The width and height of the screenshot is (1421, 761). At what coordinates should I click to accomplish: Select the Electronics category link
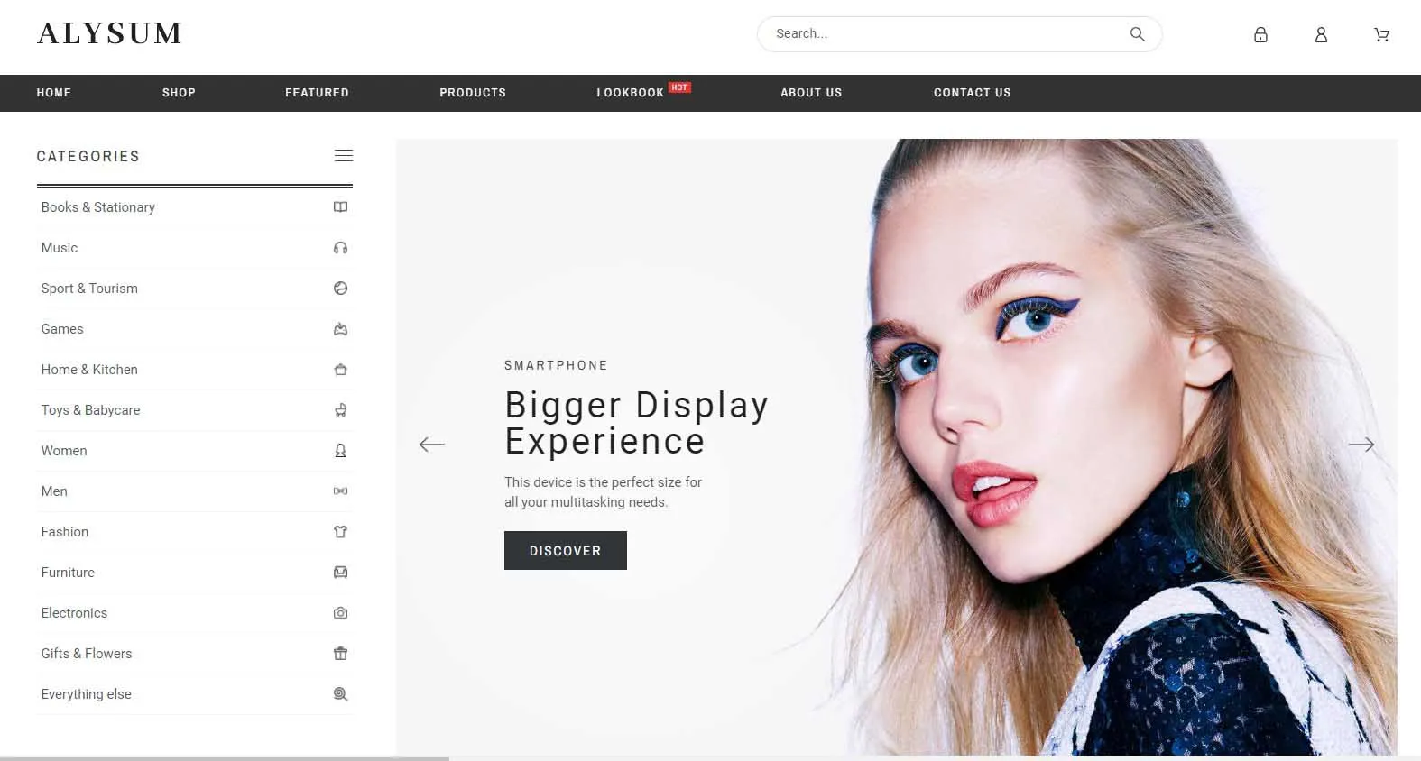74,613
